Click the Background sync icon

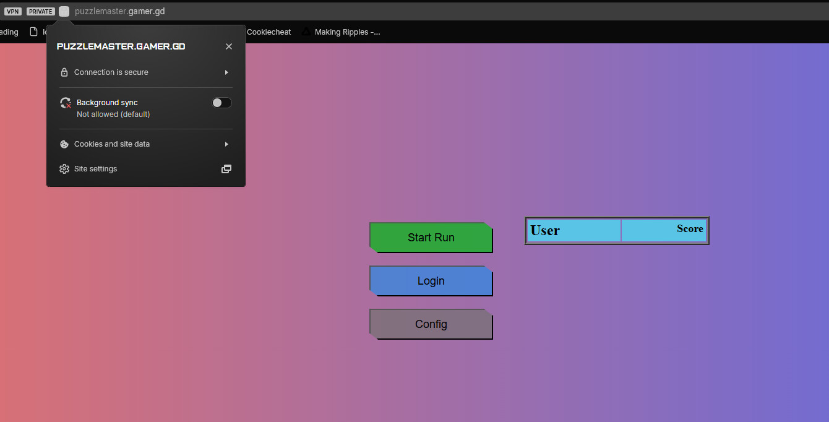point(65,103)
